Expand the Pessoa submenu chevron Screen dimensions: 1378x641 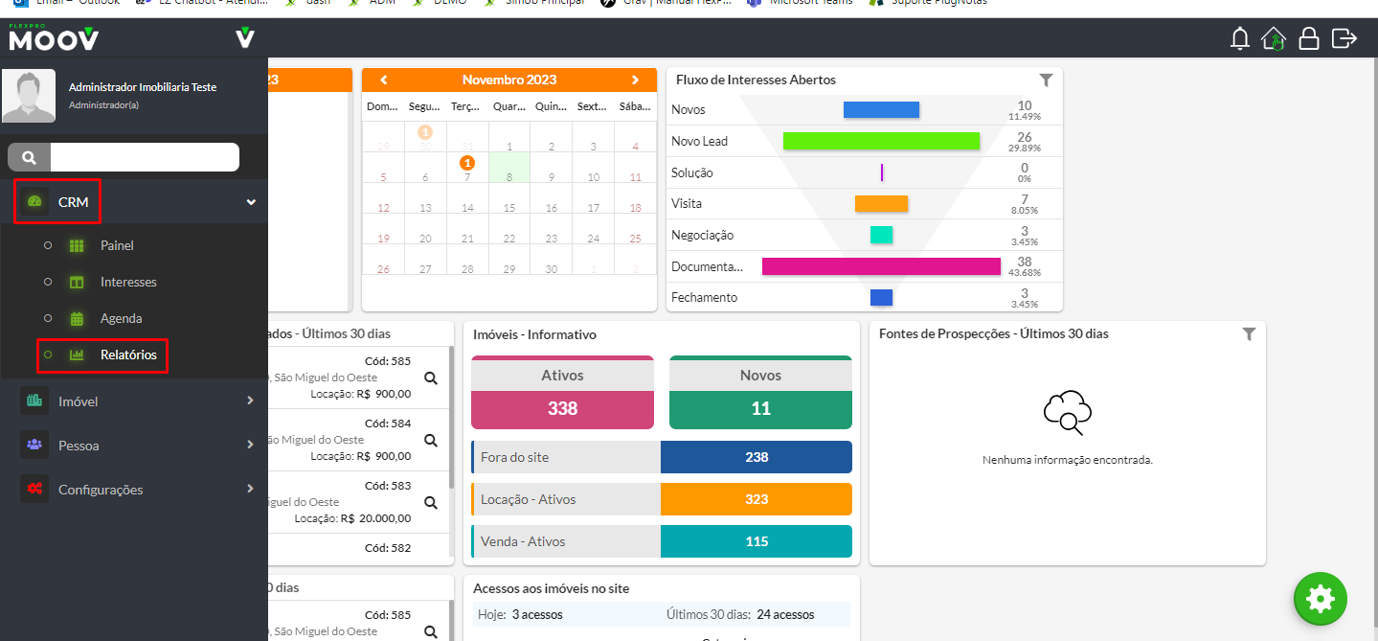pyautogui.click(x=251, y=445)
